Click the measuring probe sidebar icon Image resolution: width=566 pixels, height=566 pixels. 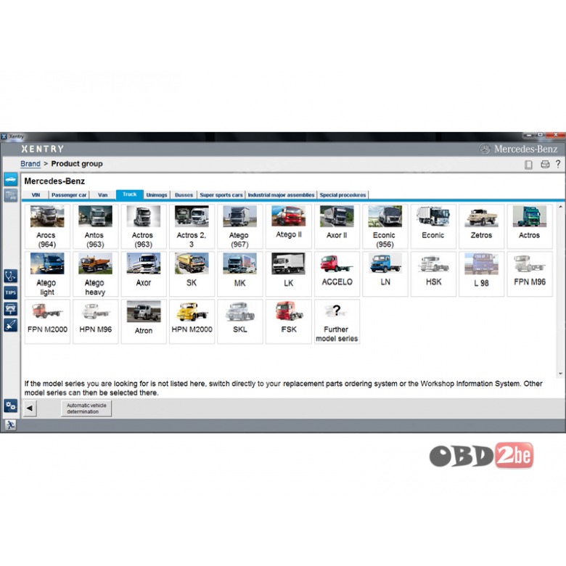(x=11, y=325)
